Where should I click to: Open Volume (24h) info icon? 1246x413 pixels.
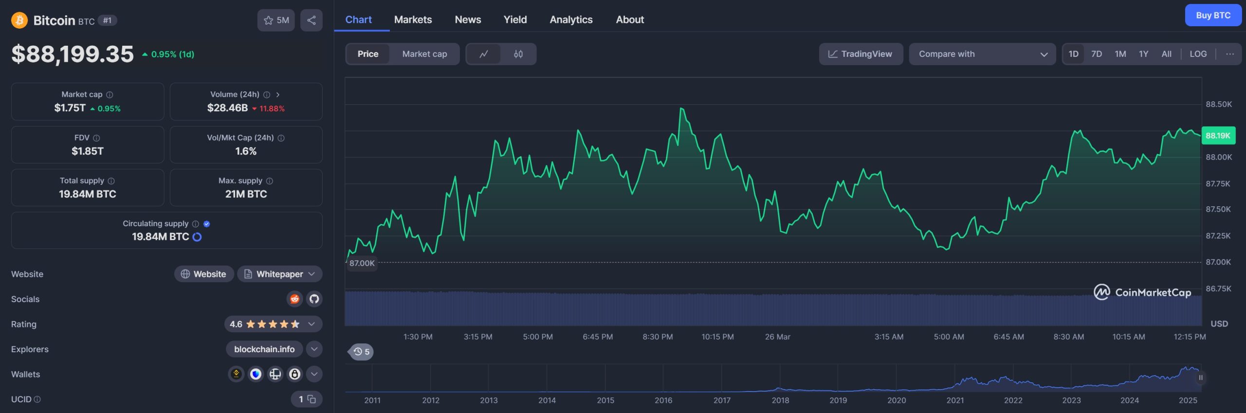pyautogui.click(x=267, y=94)
